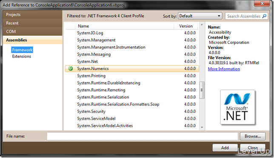The width and height of the screenshot is (274, 158).
Task: Select System.ServiceModel.Activities row
Action: [132, 126]
